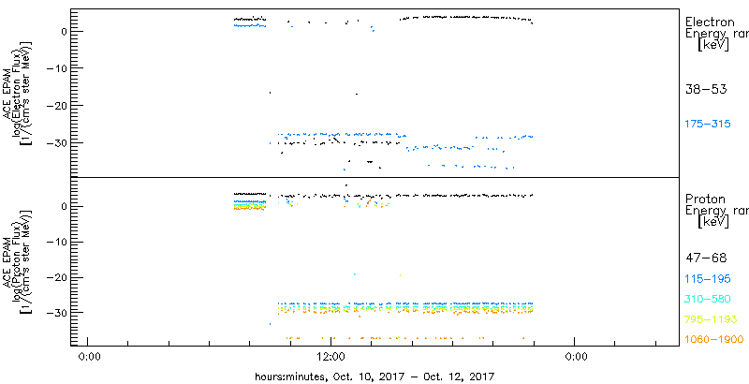Click the -10 tick on proton flux axis
The image size is (749, 384).
pyautogui.click(x=56, y=243)
